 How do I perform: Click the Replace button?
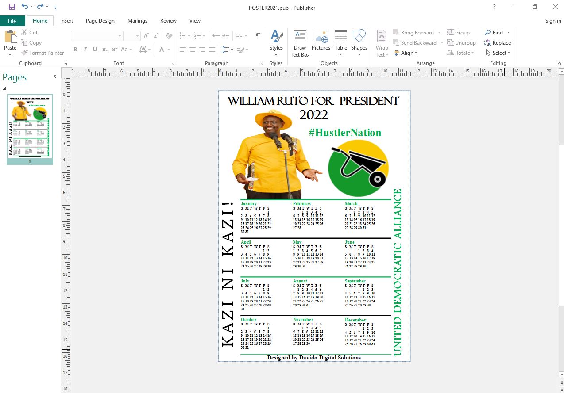[498, 43]
